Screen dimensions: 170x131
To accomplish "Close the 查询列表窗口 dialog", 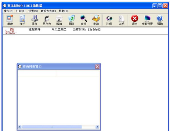I will tap(97, 67).
